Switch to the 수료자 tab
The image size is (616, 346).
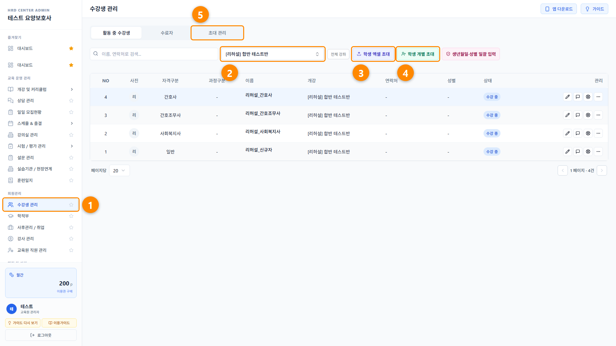tap(167, 33)
